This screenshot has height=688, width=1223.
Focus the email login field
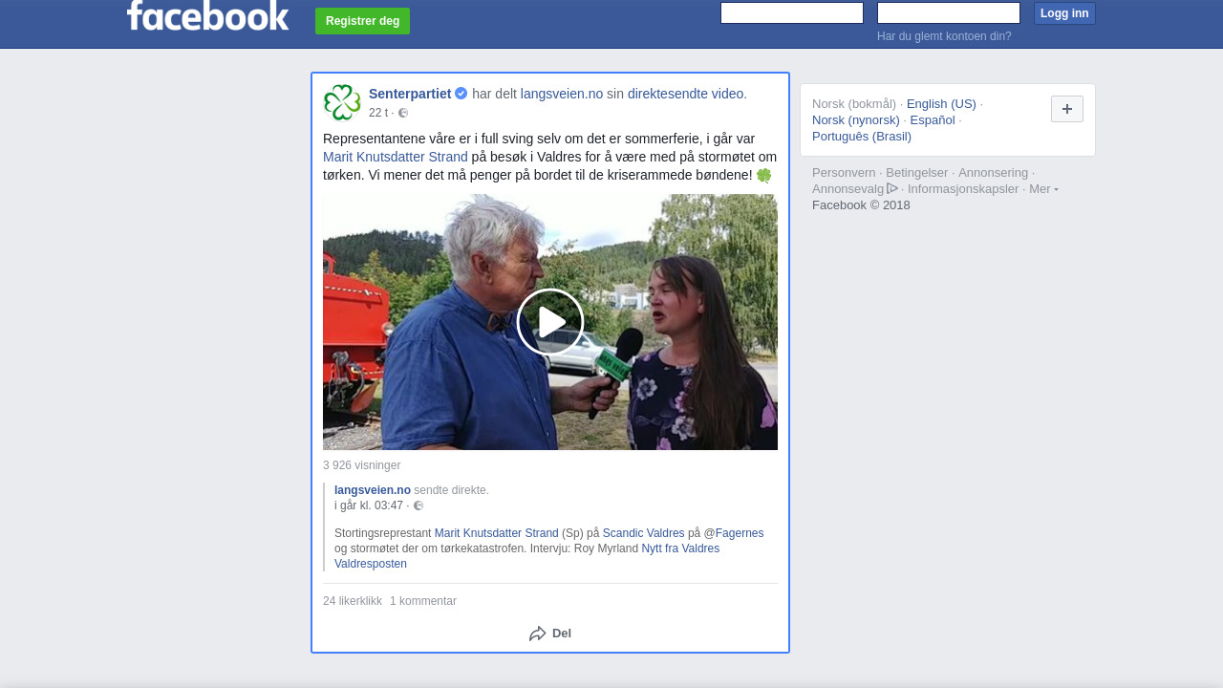(792, 12)
